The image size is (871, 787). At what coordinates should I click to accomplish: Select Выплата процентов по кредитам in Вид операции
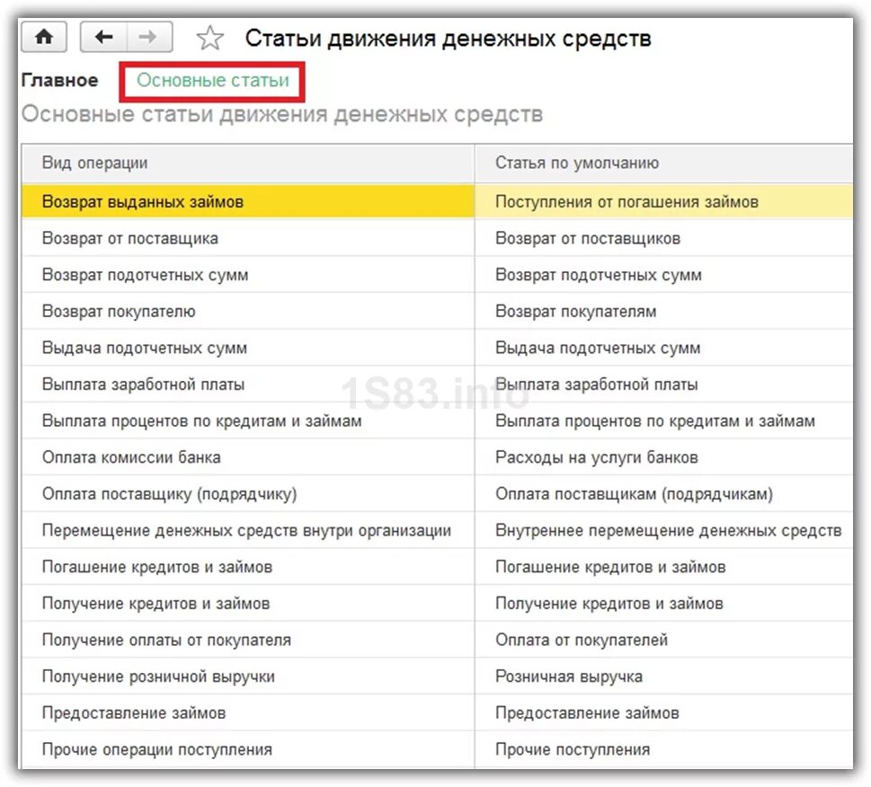click(x=248, y=420)
